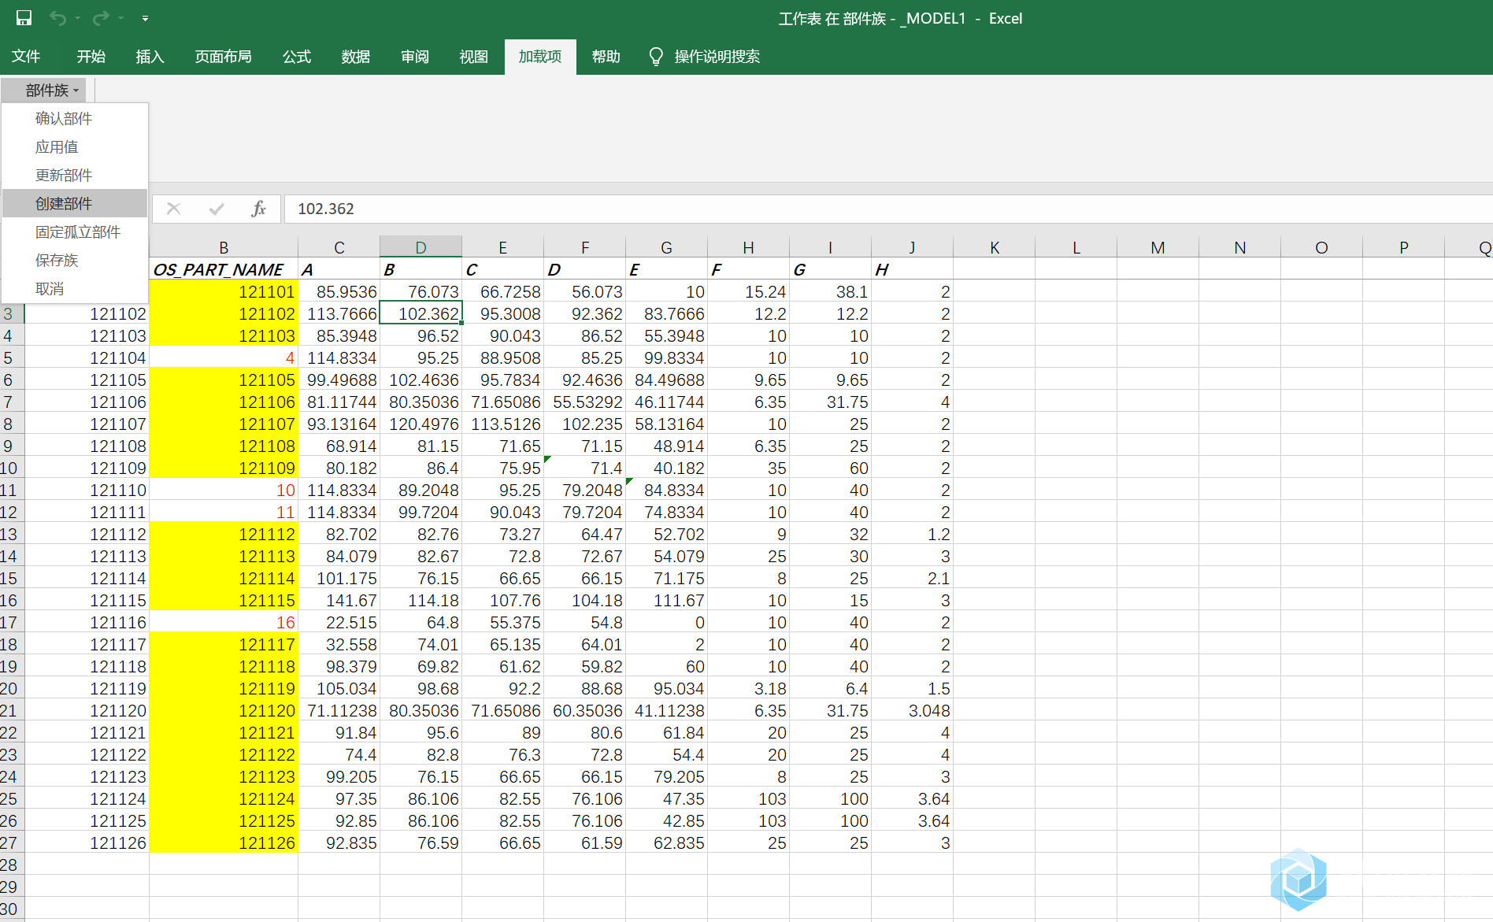
Task: Click the Save icon in the title bar
Action: (24, 17)
